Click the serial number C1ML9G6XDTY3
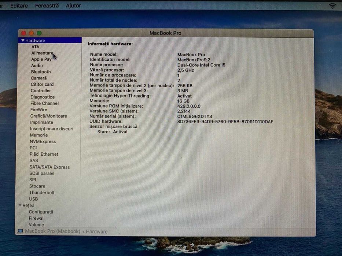The image size is (342, 256). pyautogui.click(x=194, y=116)
